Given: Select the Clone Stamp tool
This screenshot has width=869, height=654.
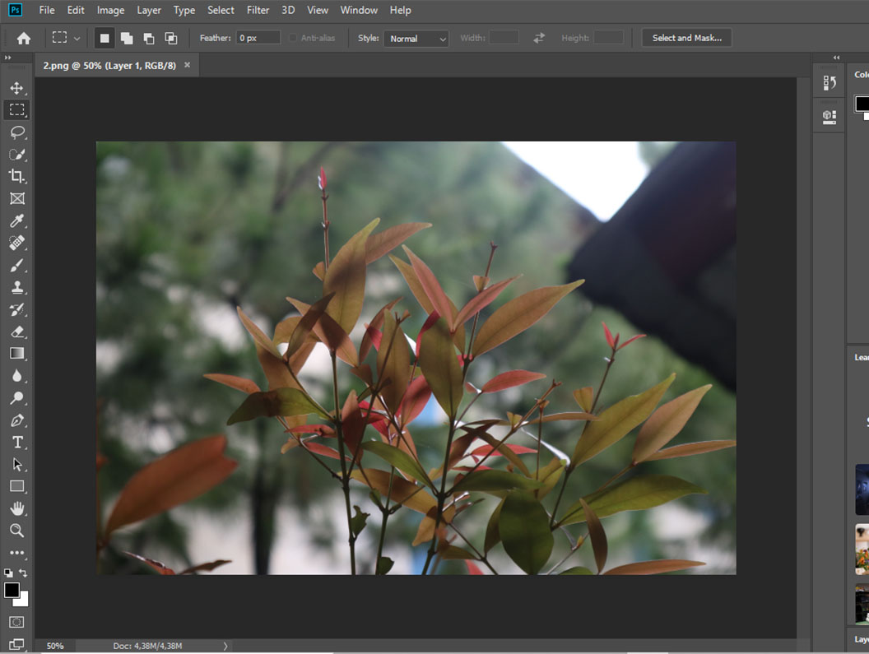Looking at the screenshot, I should coord(16,288).
